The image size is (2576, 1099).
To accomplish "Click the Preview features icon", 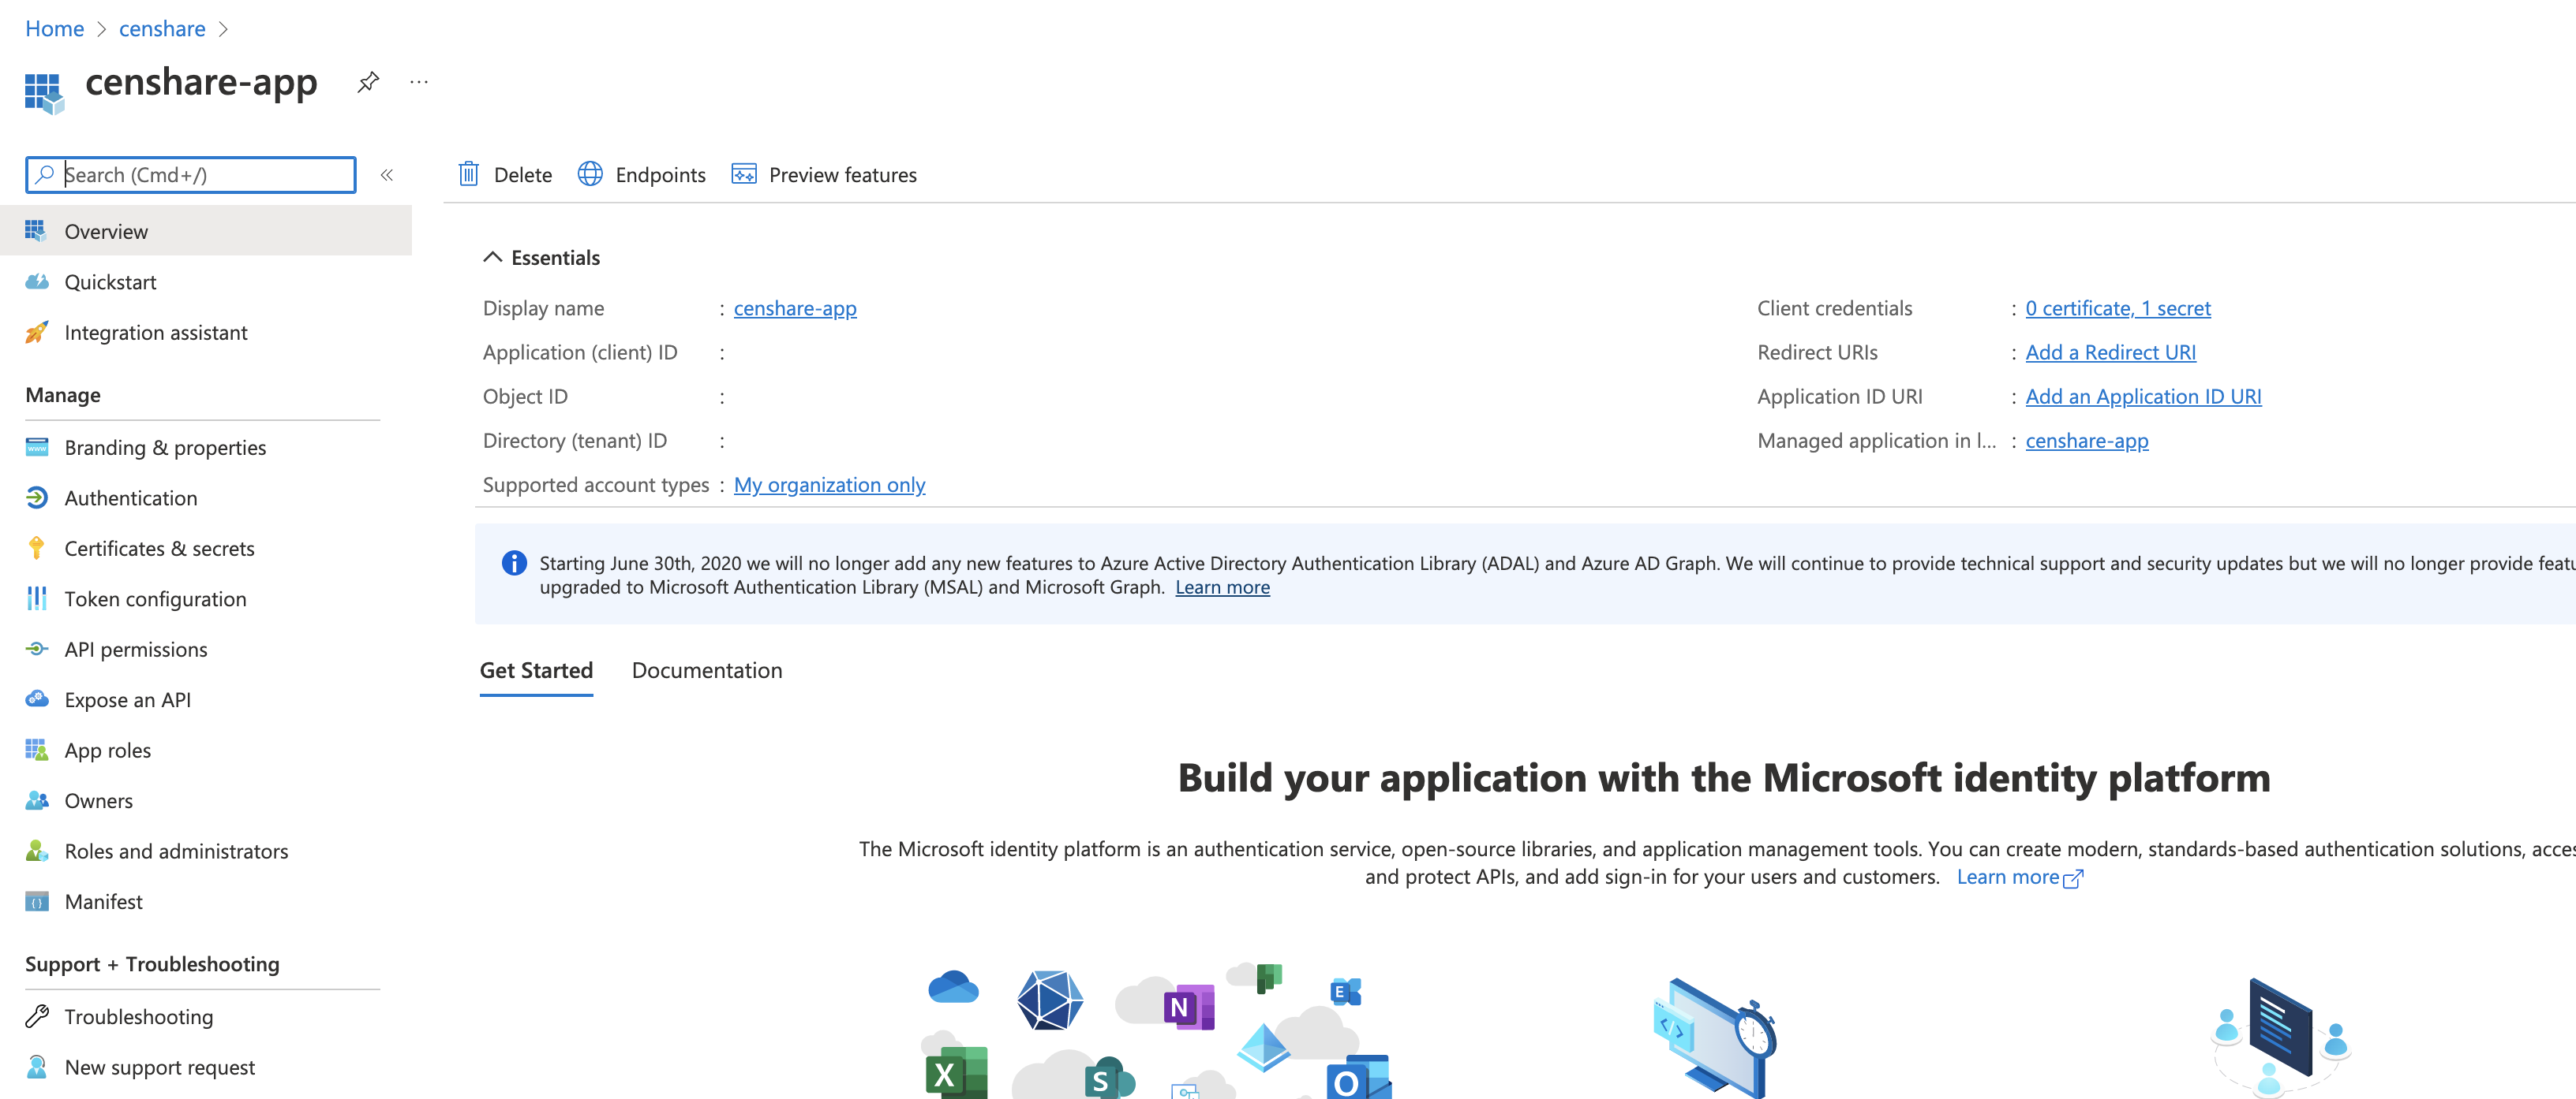I will pos(743,175).
